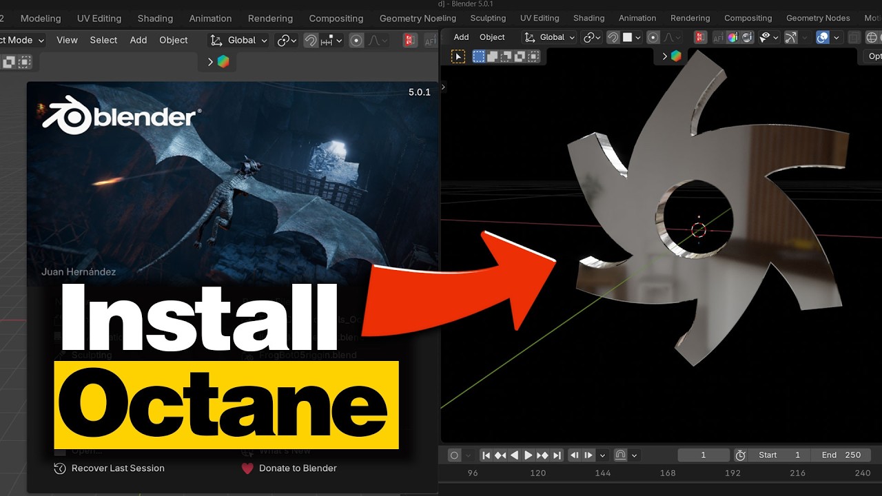Switch to Shading workspace in right window
Viewport: 882px width, 496px height.
tap(588, 18)
